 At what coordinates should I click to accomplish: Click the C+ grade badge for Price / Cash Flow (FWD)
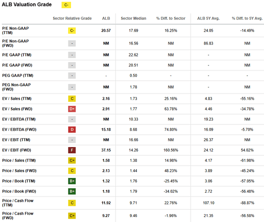(72, 215)
